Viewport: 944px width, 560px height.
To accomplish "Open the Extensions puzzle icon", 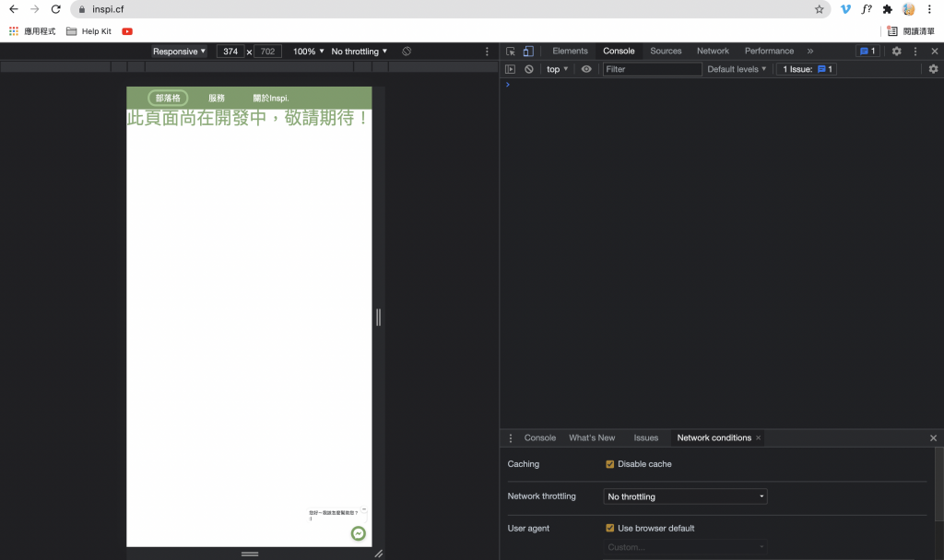I will point(888,9).
